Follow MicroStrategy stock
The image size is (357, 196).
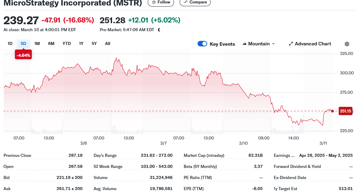tap(161, 2)
